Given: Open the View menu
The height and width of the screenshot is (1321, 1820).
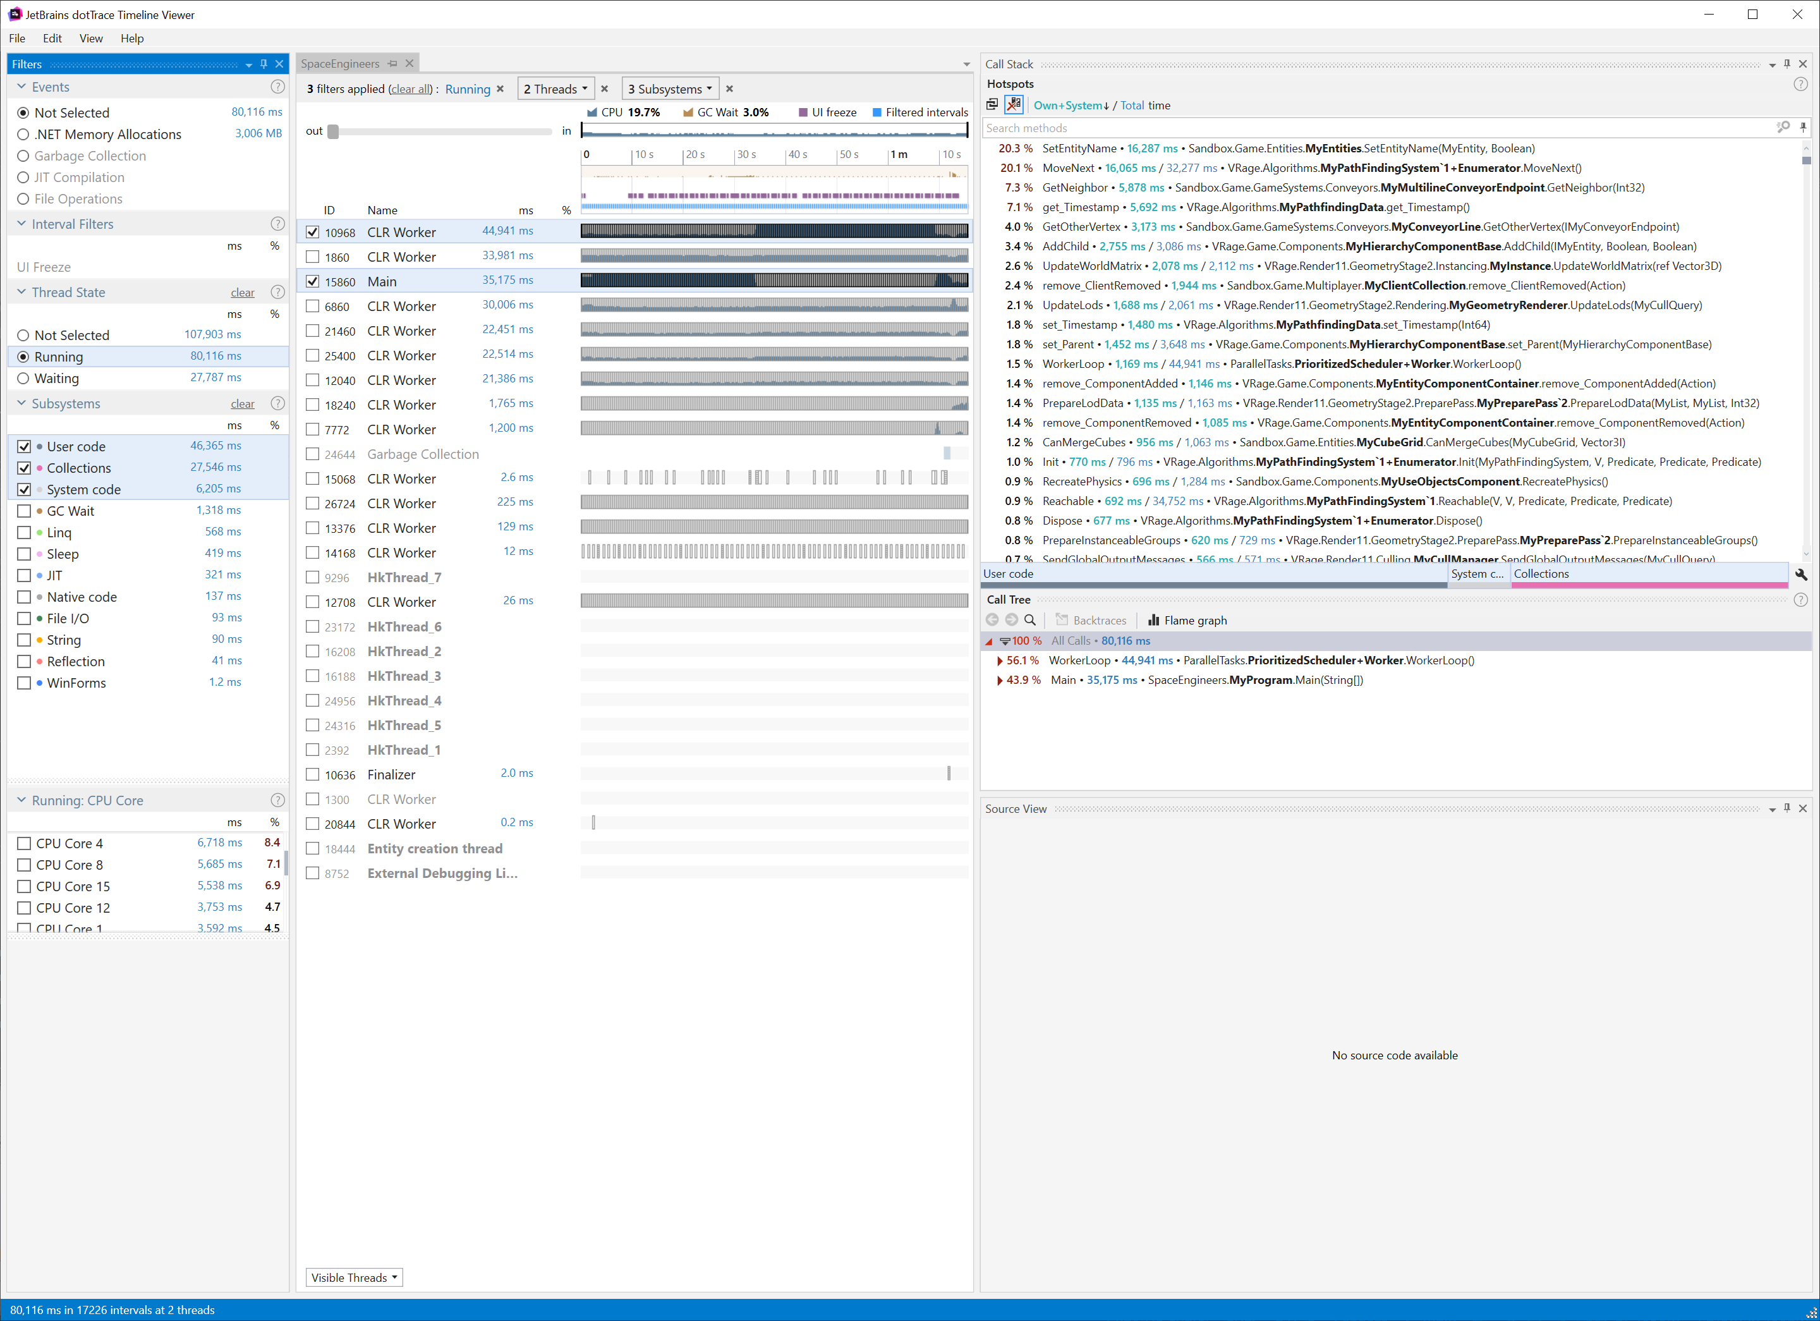Looking at the screenshot, I should point(90,39).
